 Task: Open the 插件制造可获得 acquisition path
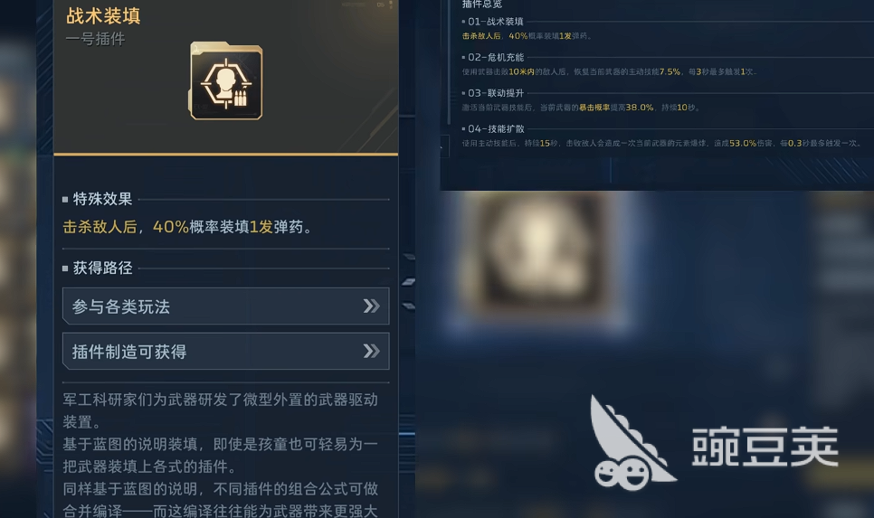[x=226, y=352]
